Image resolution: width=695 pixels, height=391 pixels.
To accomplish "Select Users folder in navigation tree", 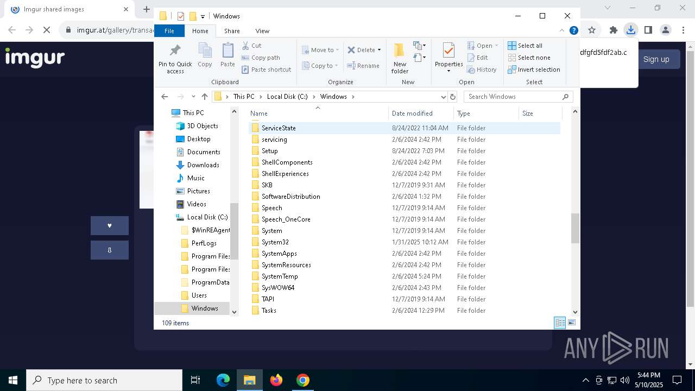I will (x=199, y=295).
